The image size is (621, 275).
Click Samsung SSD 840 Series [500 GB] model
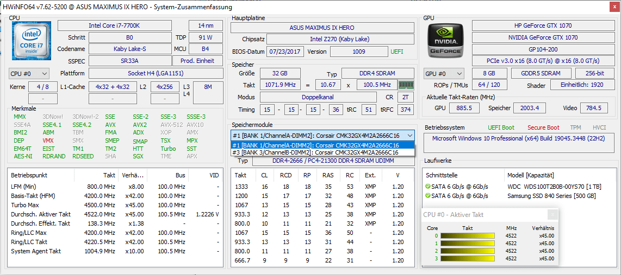click(551, 196)
